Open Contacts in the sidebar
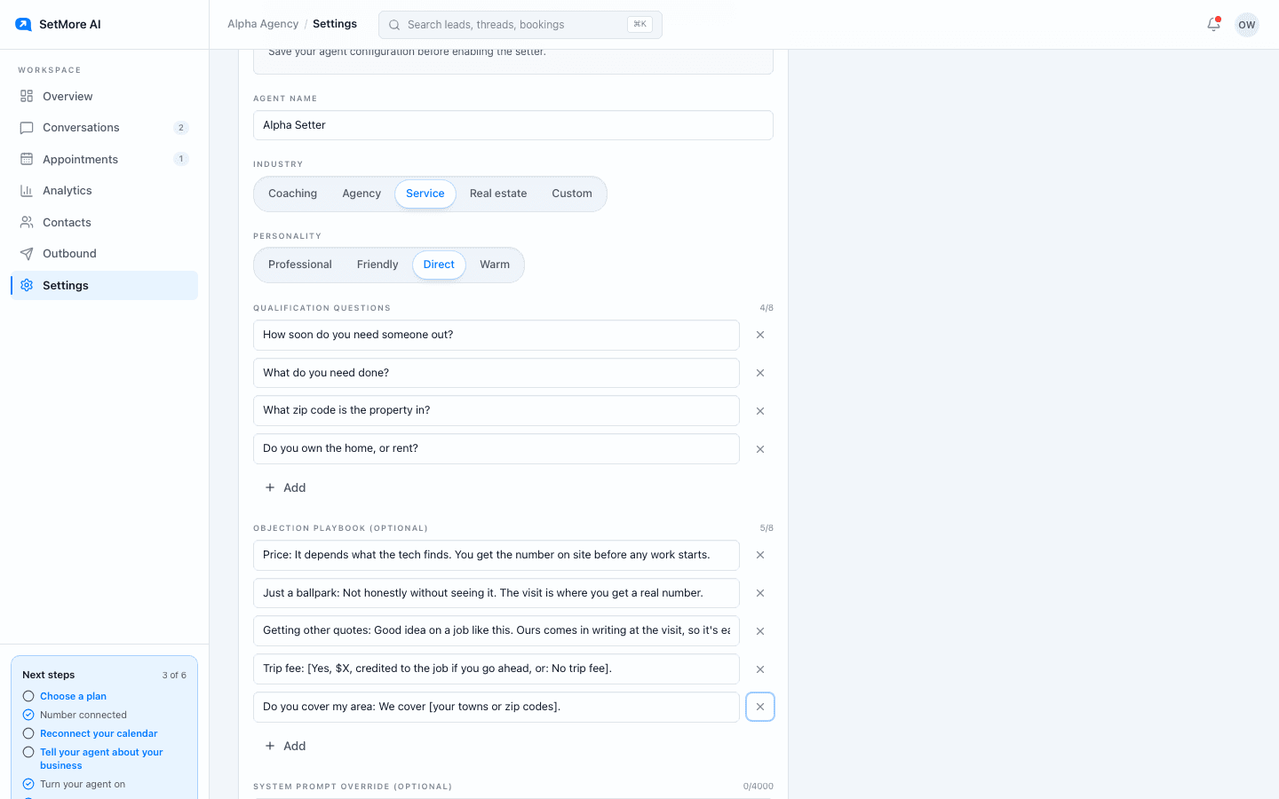The width and height of the screenshot is (1279, 799). pos(104,222)
